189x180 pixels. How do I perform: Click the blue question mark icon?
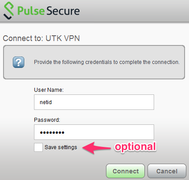[19, 62]
